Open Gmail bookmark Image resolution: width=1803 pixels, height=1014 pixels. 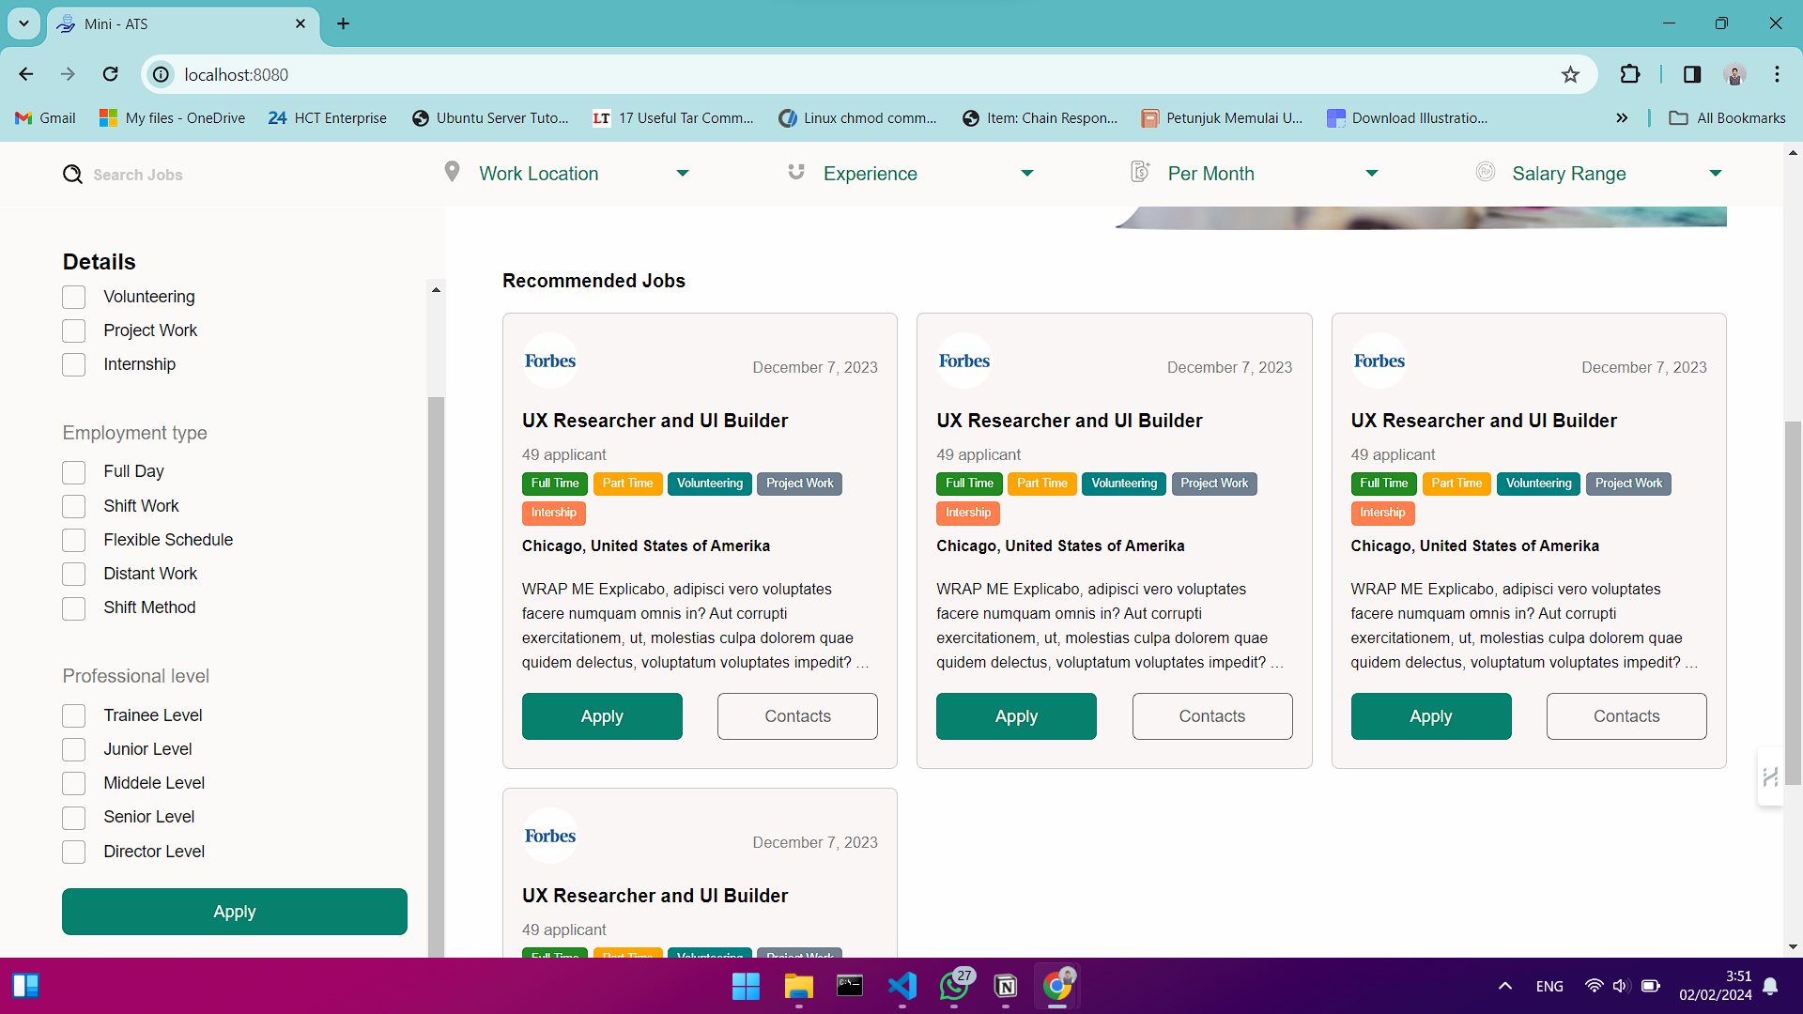[x=45, y=118]
